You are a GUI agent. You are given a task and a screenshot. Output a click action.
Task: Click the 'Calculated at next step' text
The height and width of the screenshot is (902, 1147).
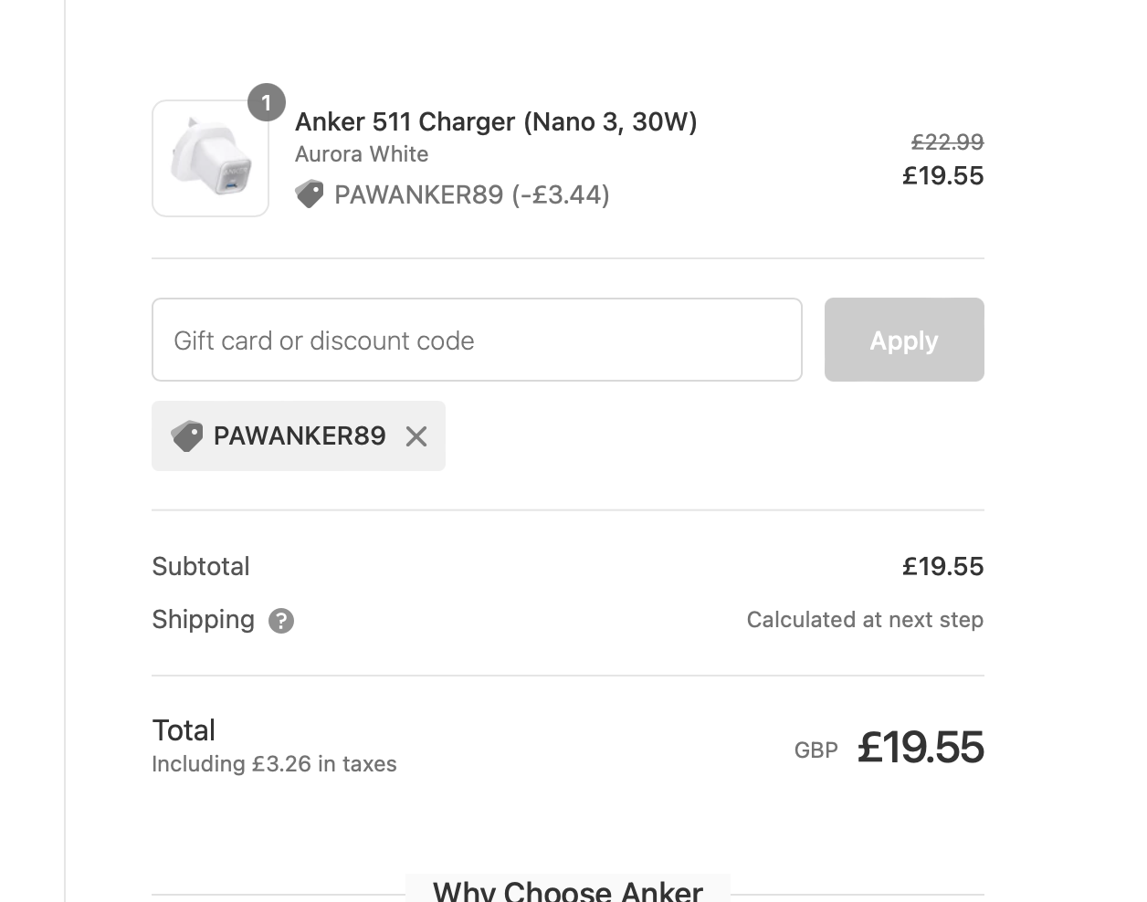(x=865, y=620)
